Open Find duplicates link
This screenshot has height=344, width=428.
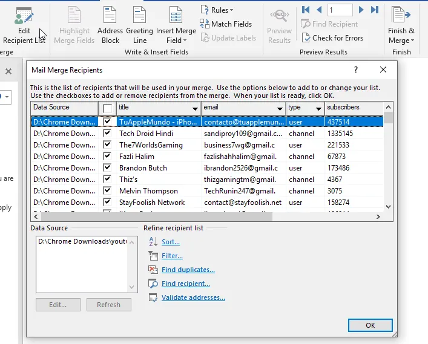[188, 270]
